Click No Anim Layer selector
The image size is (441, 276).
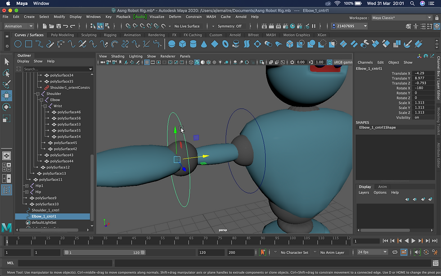click(332, 253)
